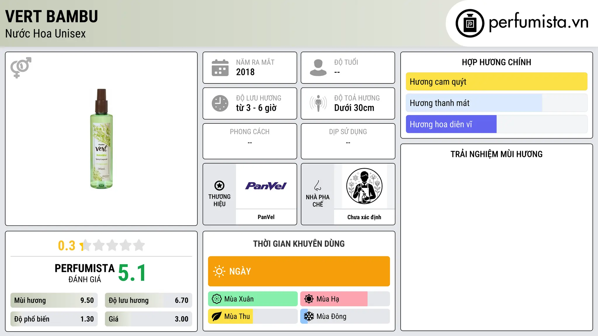Viewport: 598px width, 336px height.
Task: Click the 2018 release year value
Action: click(x=245, y=72)
